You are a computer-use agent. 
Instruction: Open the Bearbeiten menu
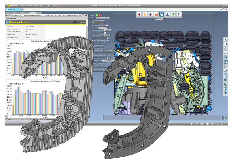click(x=29, y=6)
